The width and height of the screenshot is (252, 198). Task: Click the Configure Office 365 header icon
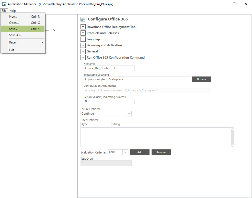(x=83, y=19)
